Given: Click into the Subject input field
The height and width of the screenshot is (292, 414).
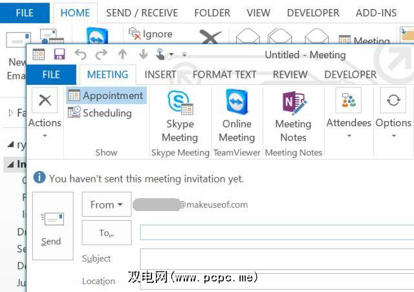Looking at the screenshot, I should 277,259.
